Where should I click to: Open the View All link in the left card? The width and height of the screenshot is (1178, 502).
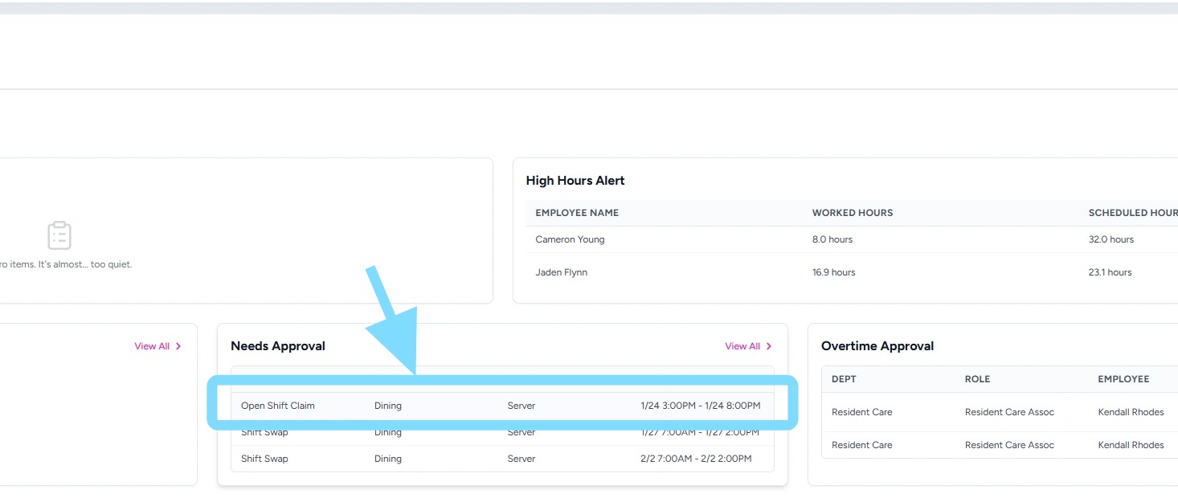(x=152, y=346)
